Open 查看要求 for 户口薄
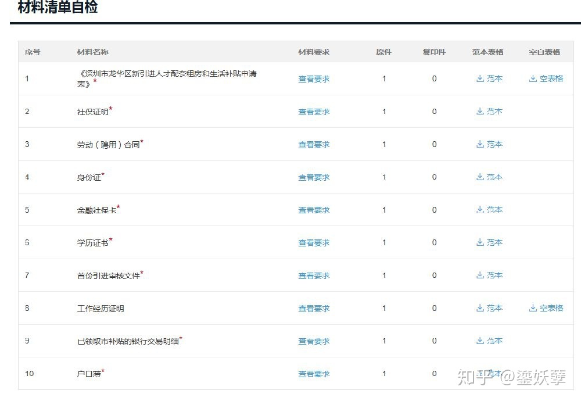Image resolution: width=581 pixels, height=401 pixels. 314,374
